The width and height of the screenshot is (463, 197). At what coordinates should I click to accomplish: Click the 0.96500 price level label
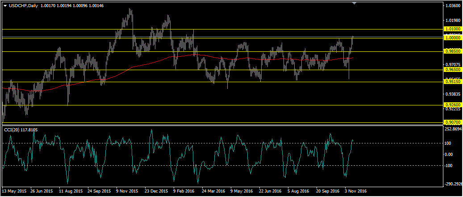452,70
